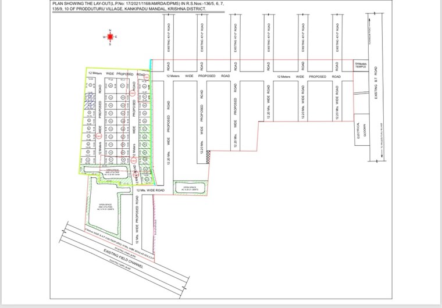Click the SAIBABA TEMPLE block
This screenshot has height=308, width=442.
click(x=361, y=65)
